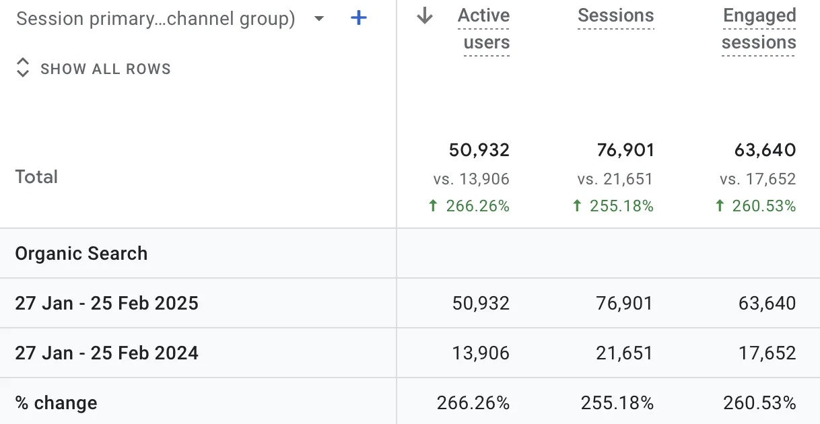This screenshot has height=424, width=820.
Task: Select the Organic Search row
Action: click(x=410, y=253)
